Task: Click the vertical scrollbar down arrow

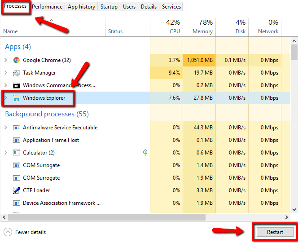Action: [294, 210]
